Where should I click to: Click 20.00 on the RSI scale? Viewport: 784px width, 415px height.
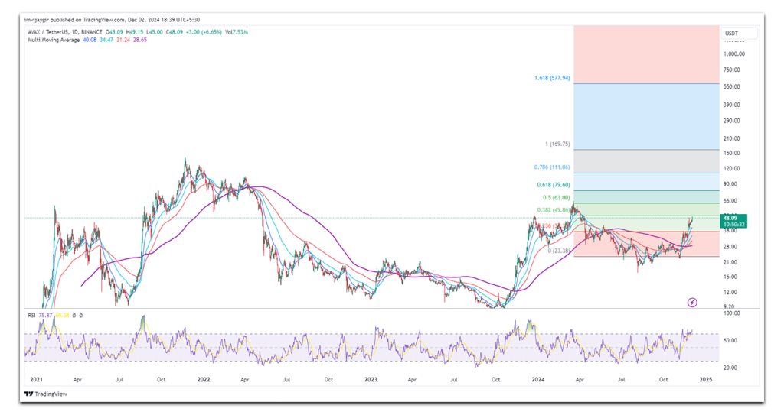pyautogui.click(x=730, y=368)
